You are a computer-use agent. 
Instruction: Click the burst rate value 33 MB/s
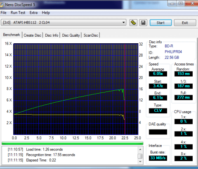click(x=158, y=158)
